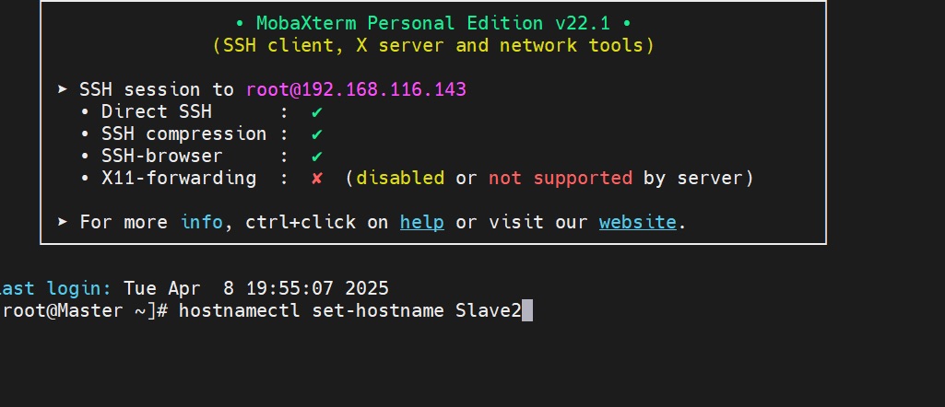Click the arrow bullet before SSH session
The width and height of the screenshot is (945, 407).
coord(62,89)
